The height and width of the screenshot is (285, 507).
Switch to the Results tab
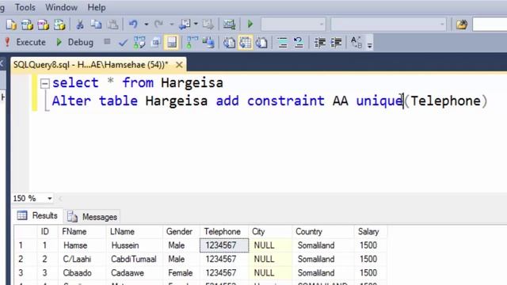[37, 216]
